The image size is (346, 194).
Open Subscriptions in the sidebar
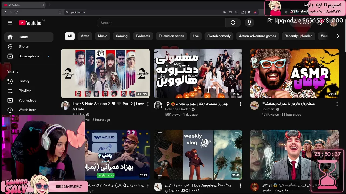click(29, 56)
